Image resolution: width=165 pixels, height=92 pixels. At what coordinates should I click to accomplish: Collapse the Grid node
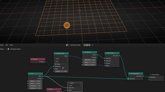coord(29,74)
